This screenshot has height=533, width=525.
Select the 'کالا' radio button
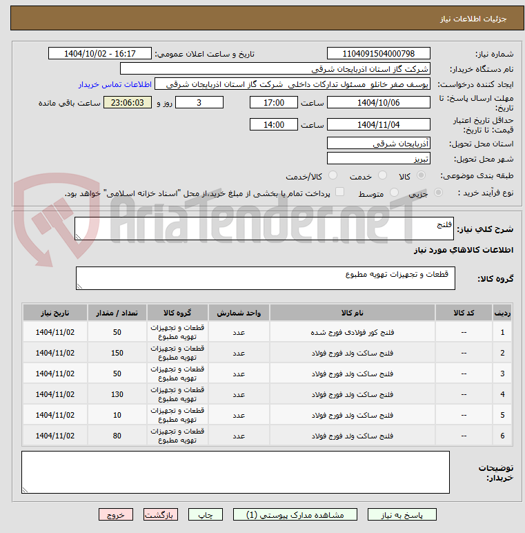pos(421,175)
